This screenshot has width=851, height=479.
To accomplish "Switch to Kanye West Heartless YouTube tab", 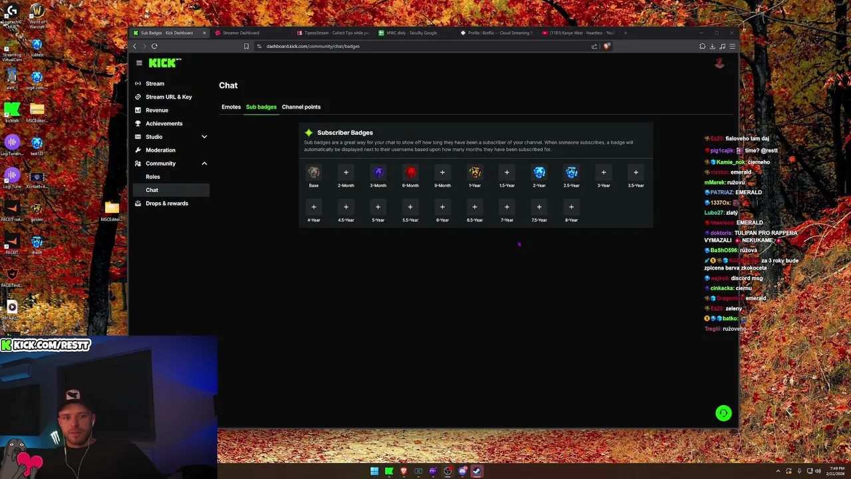I will click(x=577, y=33).
